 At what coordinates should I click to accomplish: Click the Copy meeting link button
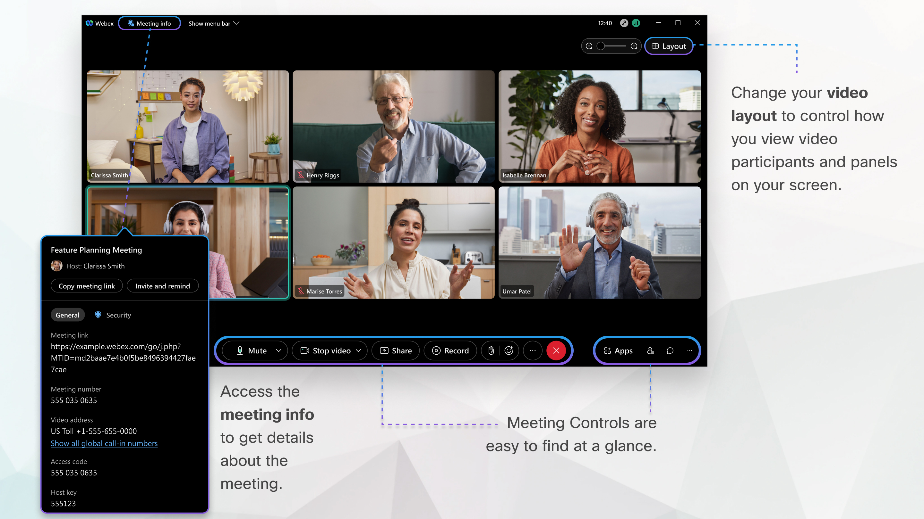click(x=86, y=286)
